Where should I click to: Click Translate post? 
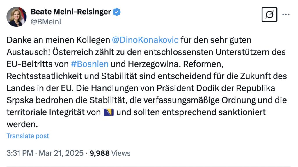(28, 136)
